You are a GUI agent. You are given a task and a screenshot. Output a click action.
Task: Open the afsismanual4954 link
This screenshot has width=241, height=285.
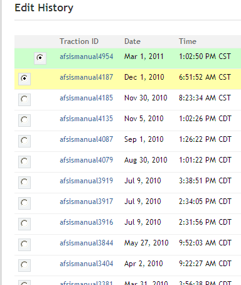point(87,56)
